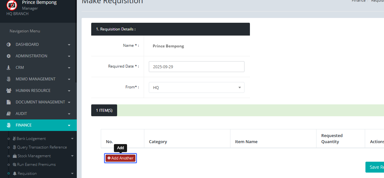Click the Save Requisition button

point(375,167)
